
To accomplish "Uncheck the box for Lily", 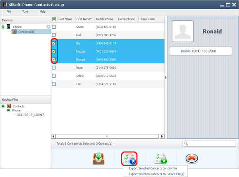I will pyautogui.click(x=54, y=43).
